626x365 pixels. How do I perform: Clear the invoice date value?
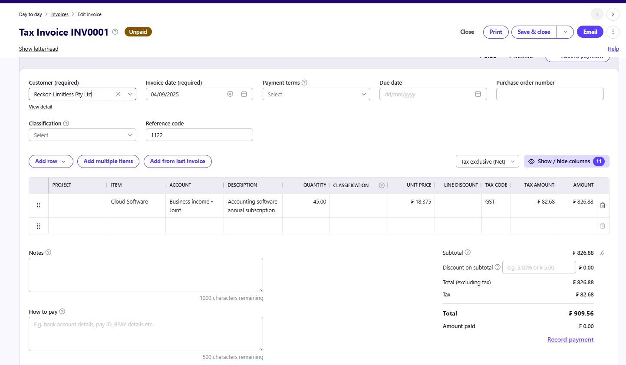point(230,94)
